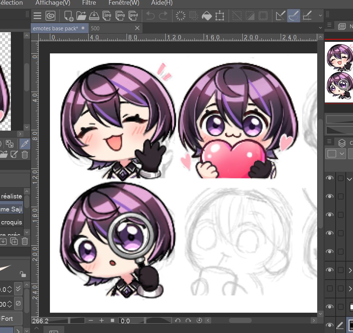The height and width of the screenshot is (333, 353).
Task: Open the Filtre menu
Action: click(89, 3)
